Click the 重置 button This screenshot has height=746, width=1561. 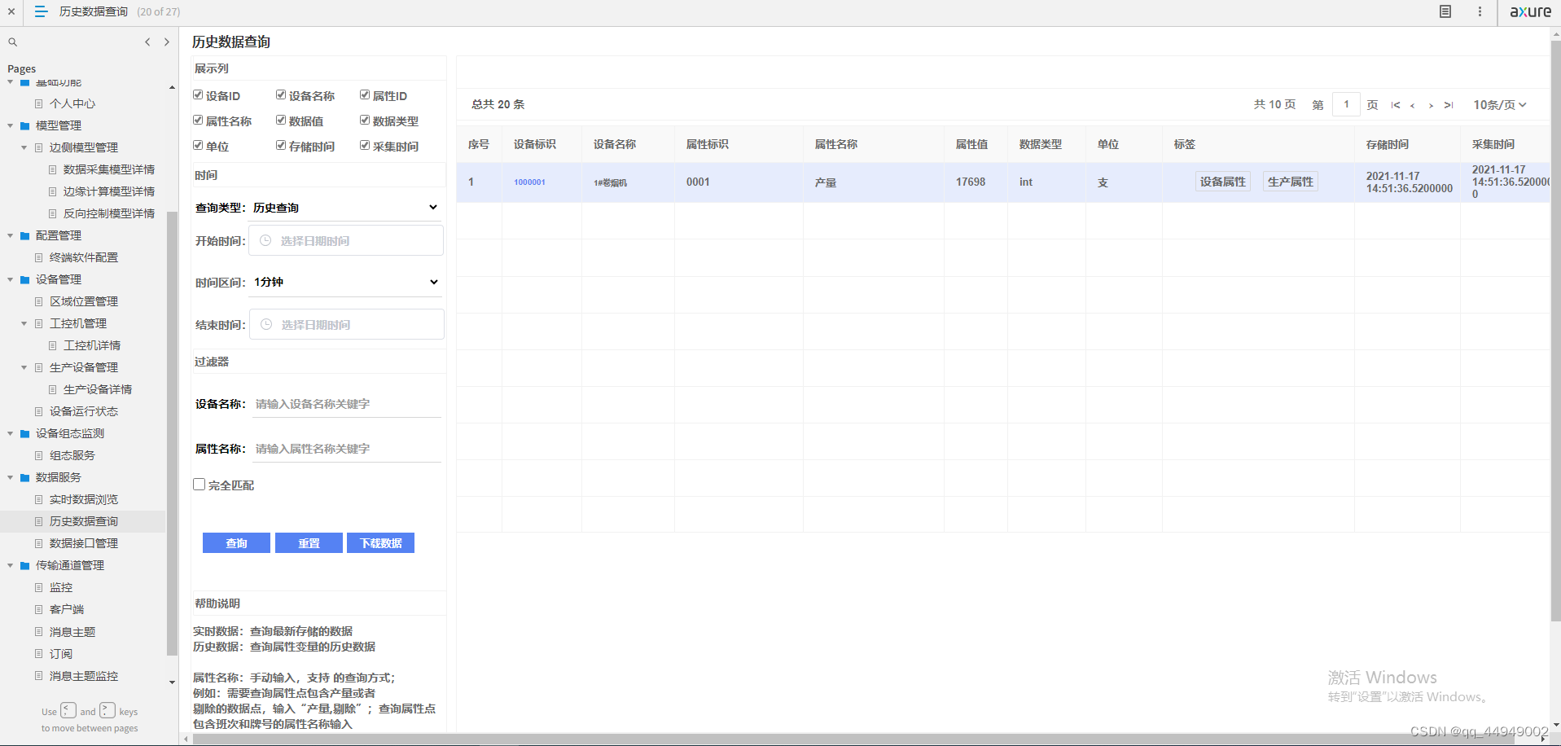click(x=309, y=543)
